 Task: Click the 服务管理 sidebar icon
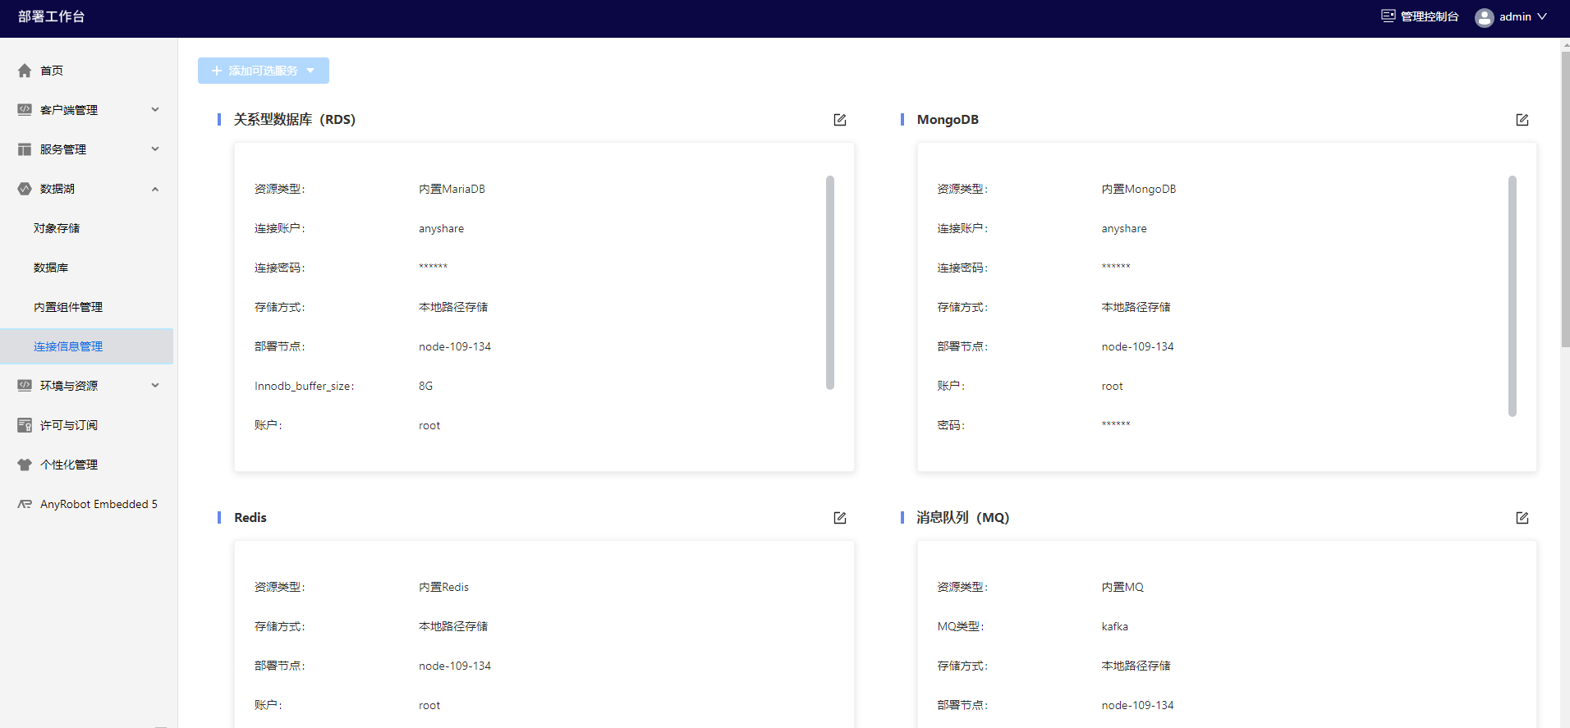pyautogui.click(x=25, y=149)
